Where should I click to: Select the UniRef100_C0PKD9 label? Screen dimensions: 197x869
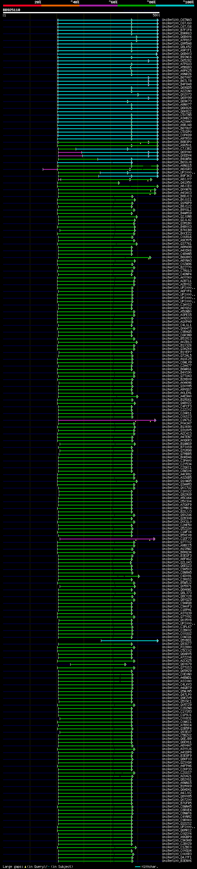pyautogui.click(x=177, y=135)
